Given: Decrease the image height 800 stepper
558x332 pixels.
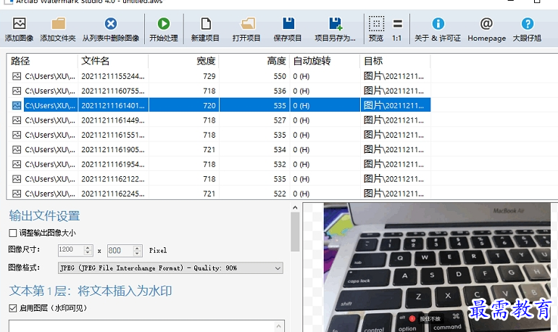Looking at the screenshot, I should click(x=137, y=253).
